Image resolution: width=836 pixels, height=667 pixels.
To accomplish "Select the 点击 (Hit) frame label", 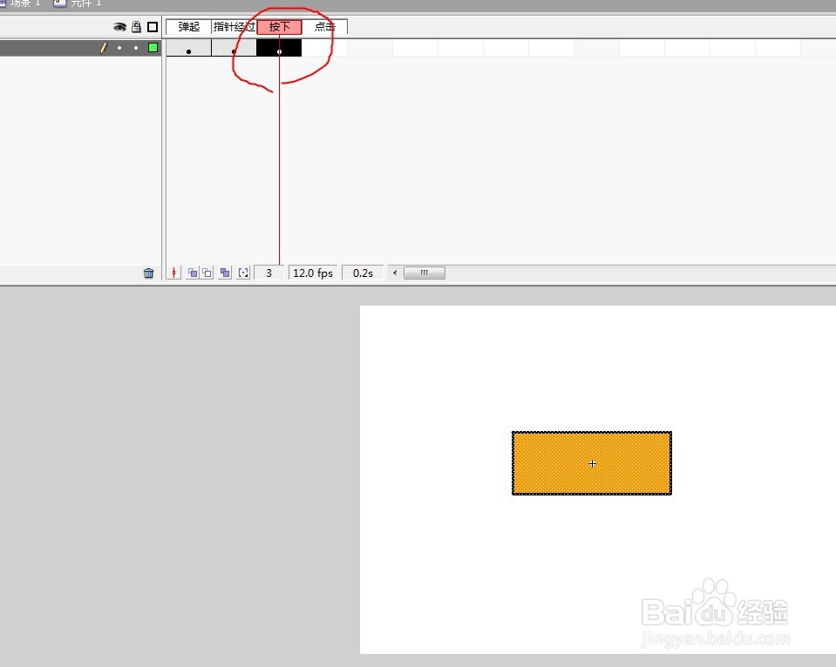I will pos(324,27).
